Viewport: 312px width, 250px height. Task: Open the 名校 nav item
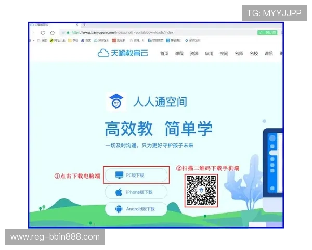coord(254,54)
